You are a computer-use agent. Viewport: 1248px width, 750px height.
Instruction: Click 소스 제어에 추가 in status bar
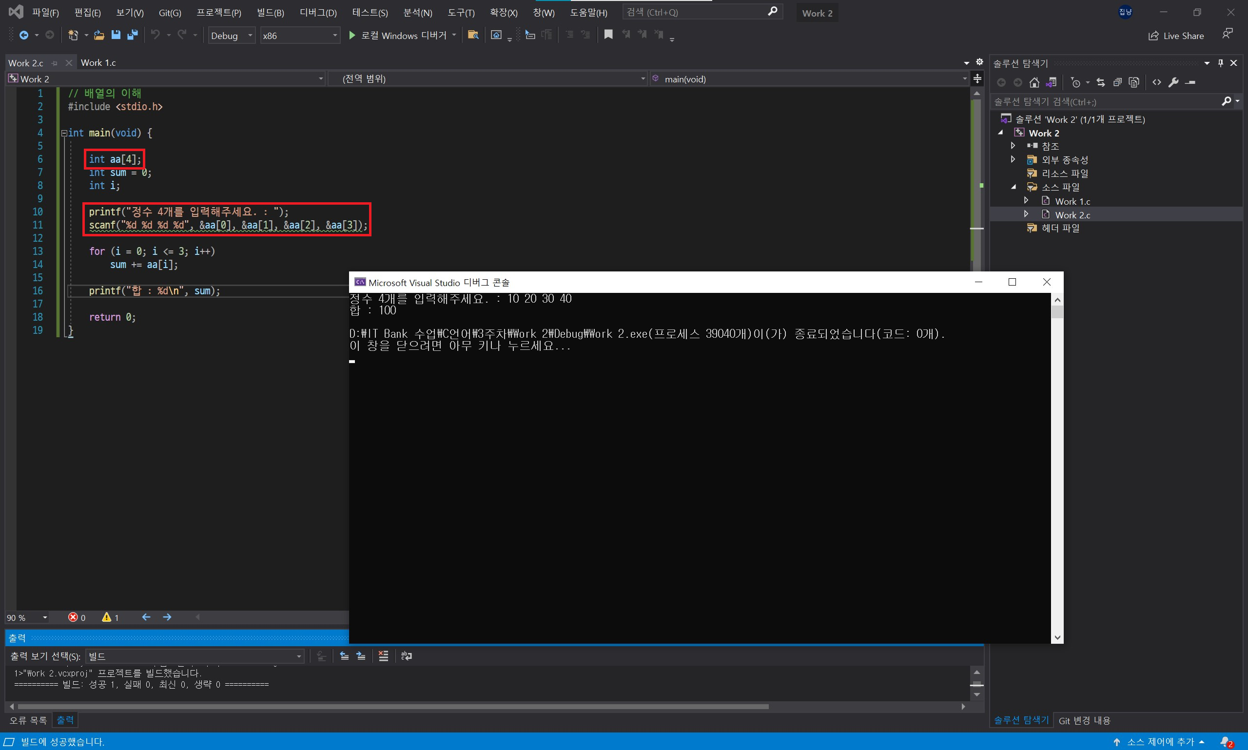click(x=1160, y=741)
